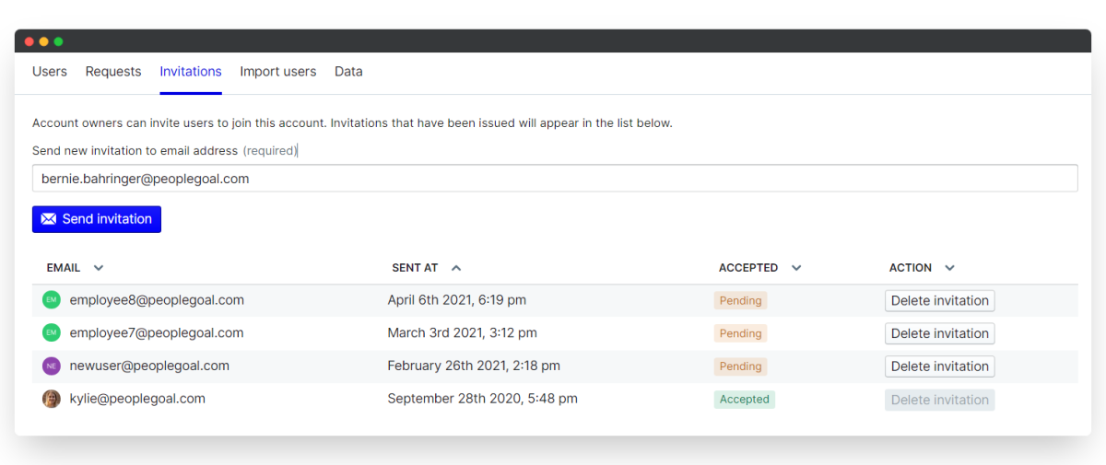Viewport: 1106px width, 465px height.
Task: Expand the Action column chevron
Action: click(949, 268)
